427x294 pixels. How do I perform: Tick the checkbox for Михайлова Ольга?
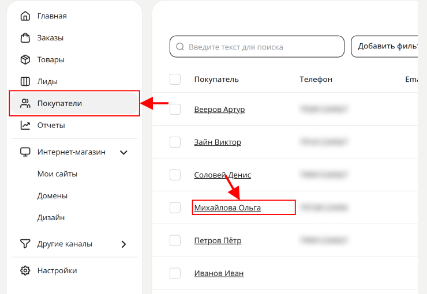tap(175, 208)
